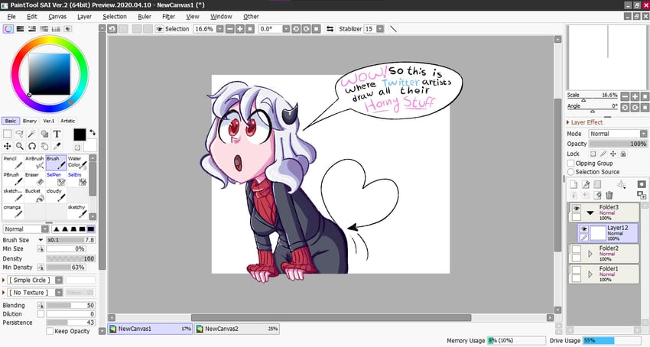Adjust the layer Opacity slider

[618, 144]
